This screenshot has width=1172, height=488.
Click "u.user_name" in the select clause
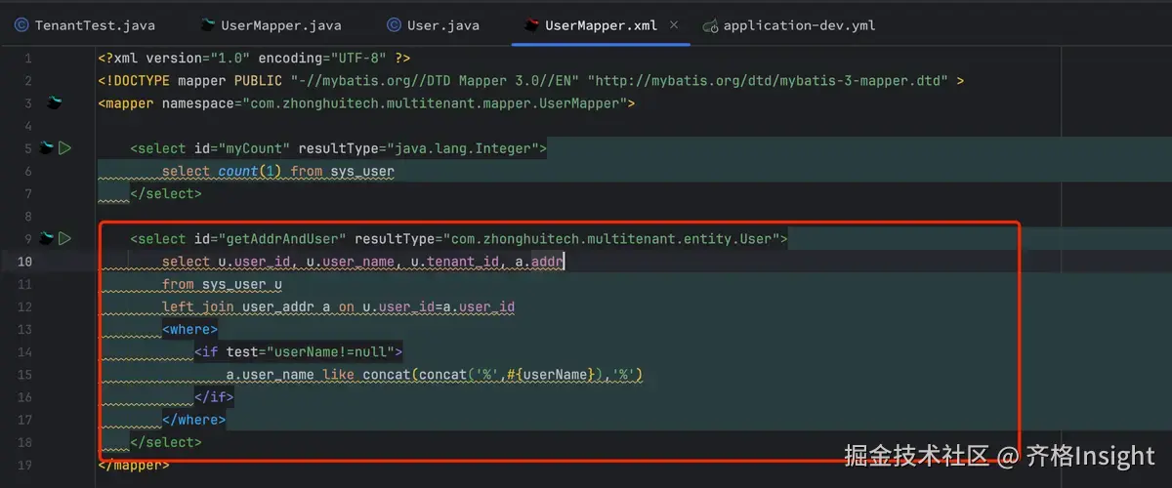[x=351, y=262]
